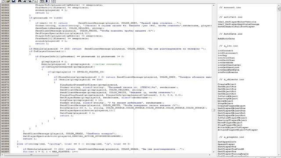
Task: Save the script with the floppy disk icon
Action: [13, 1]
